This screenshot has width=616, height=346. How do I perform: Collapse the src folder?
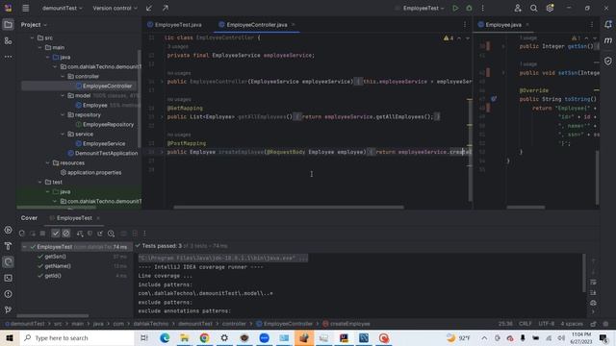click(x=32, y=38)
